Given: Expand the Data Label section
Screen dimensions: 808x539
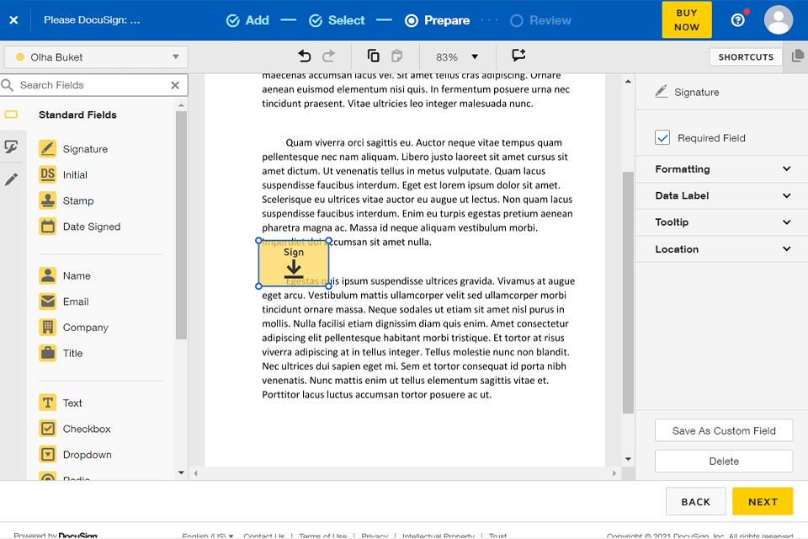Looking at the screenshot, I should point(722,195).
